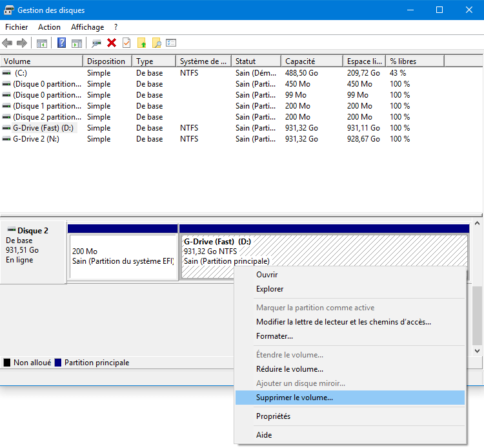Open the Affichage menu
This screenshot has width=484, height=448.
87,27
